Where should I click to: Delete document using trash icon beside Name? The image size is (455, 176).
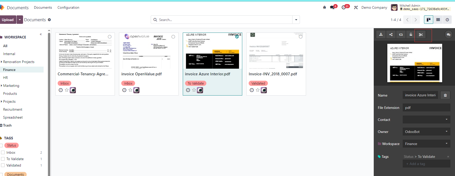pyautogui.click(x=445, y=95)
